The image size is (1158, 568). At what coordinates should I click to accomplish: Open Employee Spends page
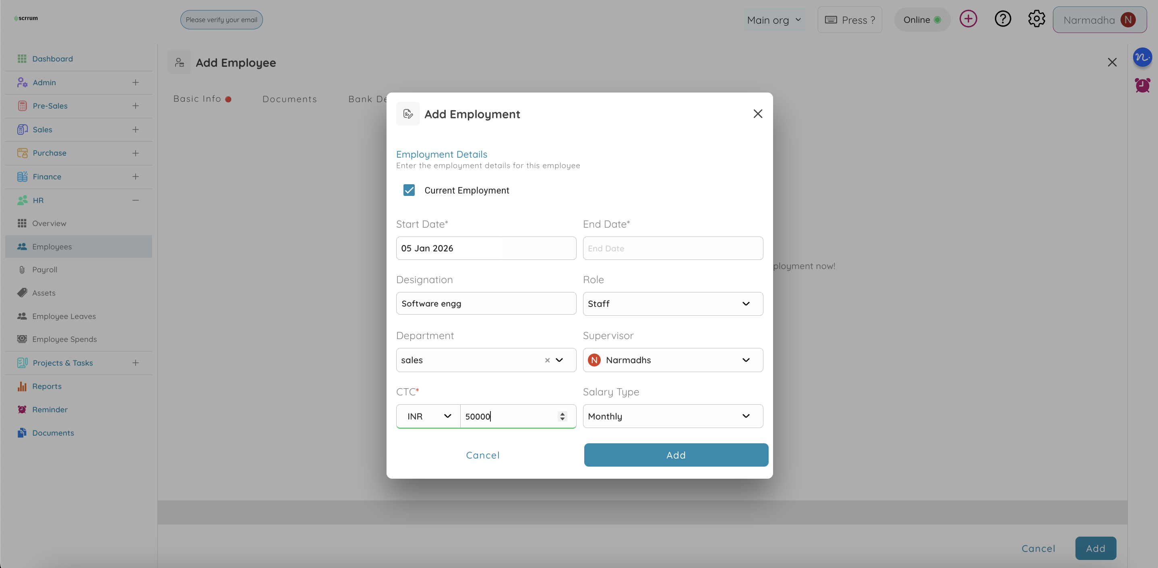65,339
